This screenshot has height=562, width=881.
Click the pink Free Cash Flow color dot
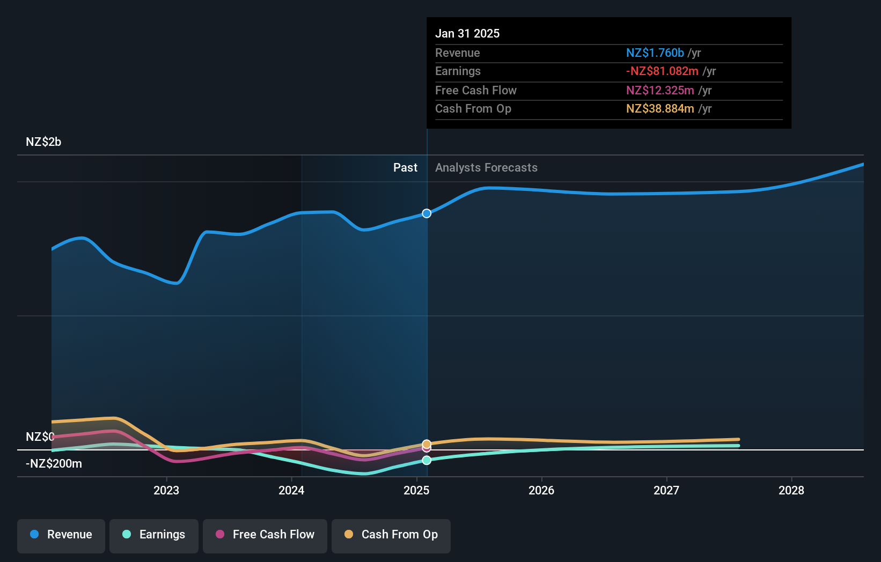221,535
